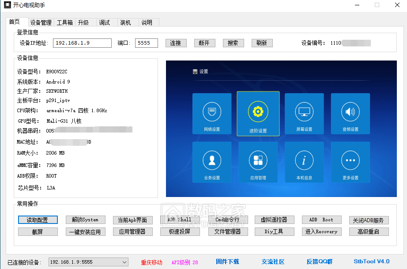The width and height of the screenshot is (407, 269).
Task: Open the 应用管理 apps tile
Action: coord(258,162)
